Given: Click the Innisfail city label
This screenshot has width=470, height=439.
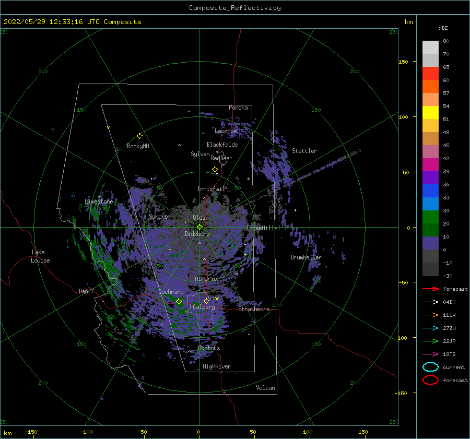Looking at the screenshot, I should (211, 189).
